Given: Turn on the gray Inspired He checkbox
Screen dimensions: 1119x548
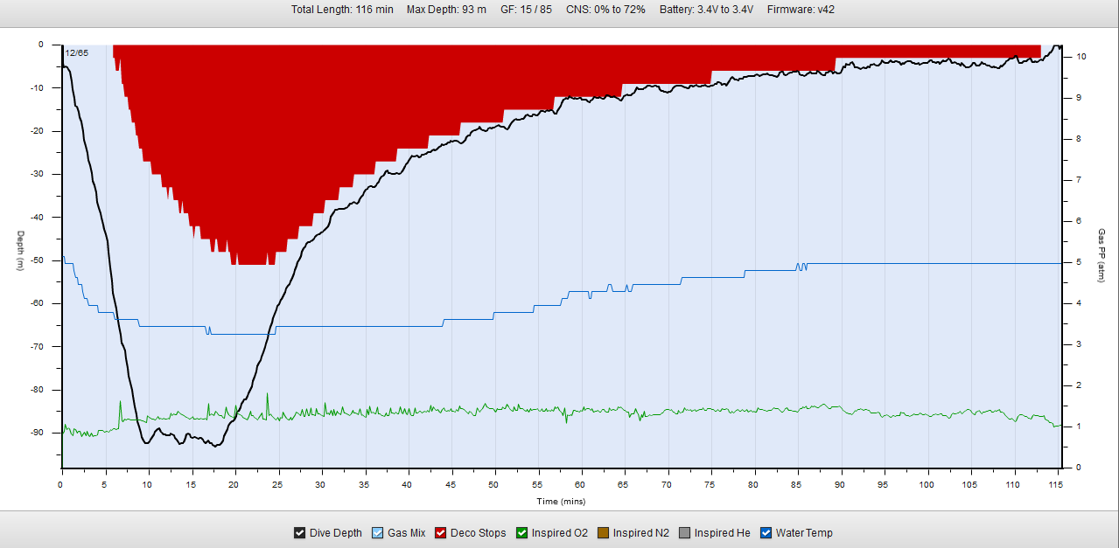Looking at the screenshot, I should (685, 533).
